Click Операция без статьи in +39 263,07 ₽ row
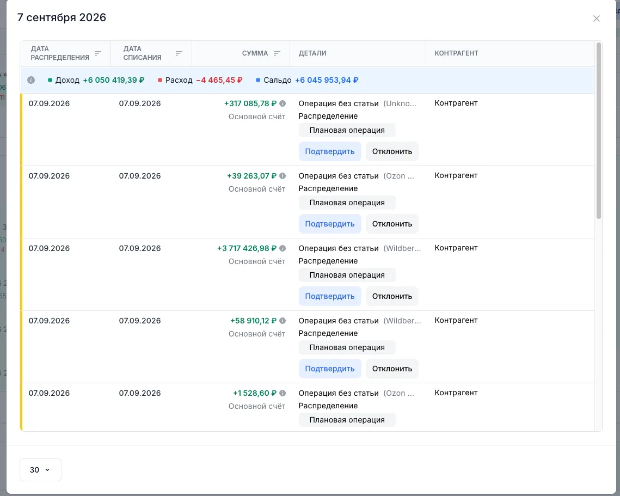This screenshot has width=620, height=496. 339,176
